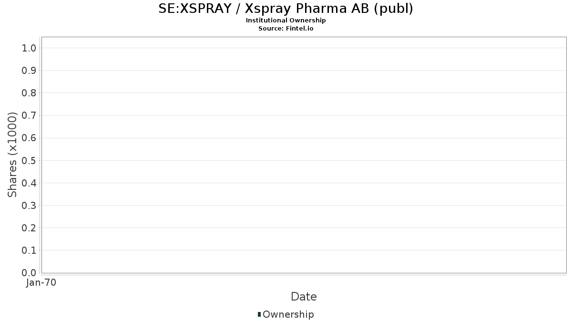Image resolution: width=572 pixels, height=322 pixels.
Task: Click the 0.4 y-axis tick label
Action: click(x=29, y=183)
